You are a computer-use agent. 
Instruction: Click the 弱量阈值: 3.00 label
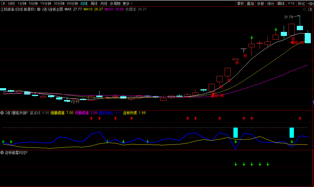coord(86,113)
